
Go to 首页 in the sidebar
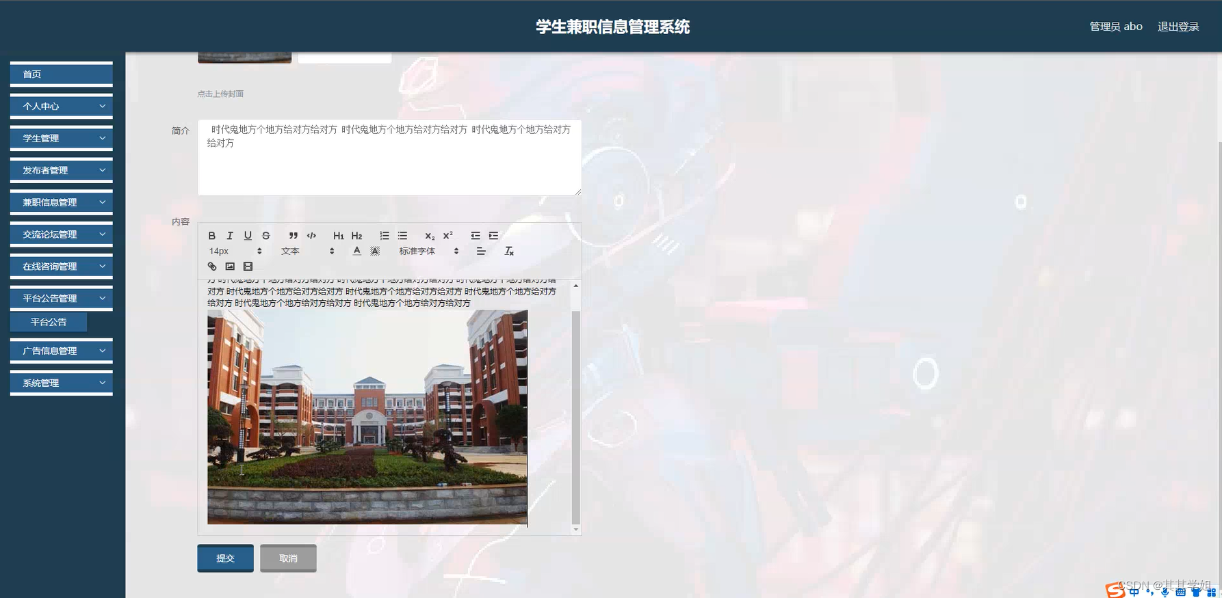[61, 74]
